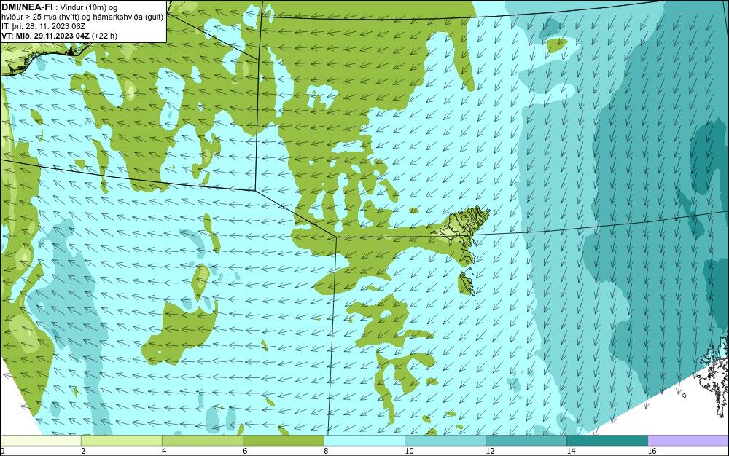The image size is (729, 456).
Task: Click the 'DMI/NEA-FI' title text
Action: [x=26, y=7]
